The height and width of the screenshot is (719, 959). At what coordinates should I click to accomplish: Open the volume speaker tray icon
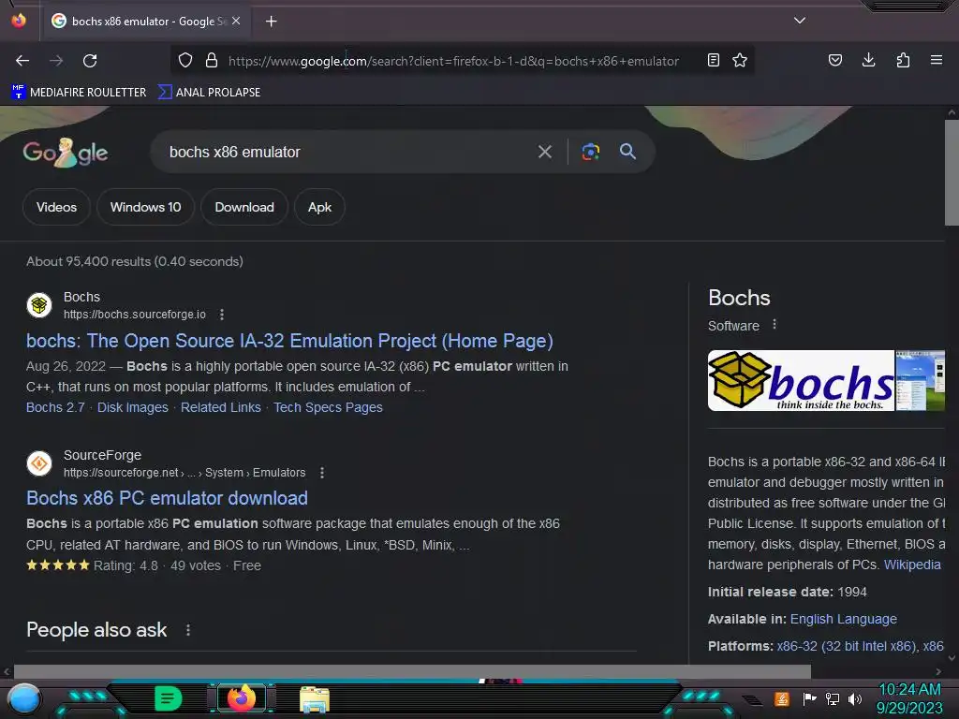click(854, 698)
